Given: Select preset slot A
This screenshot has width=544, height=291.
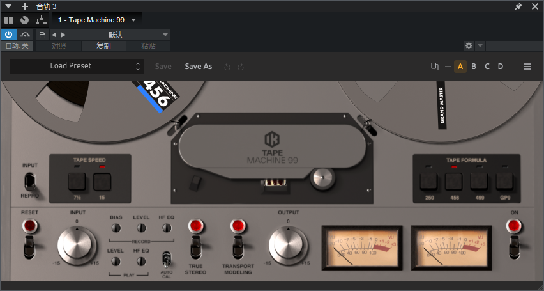Looking at the screenshot, I should [x=460, y=67].
